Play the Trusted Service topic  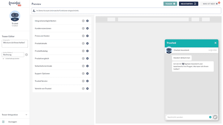coord(87,81)
